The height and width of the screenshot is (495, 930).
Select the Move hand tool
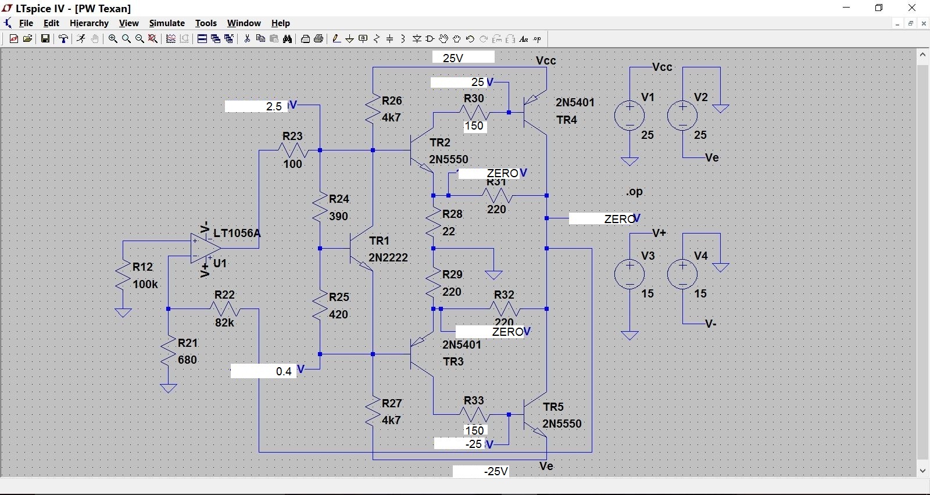443,39
